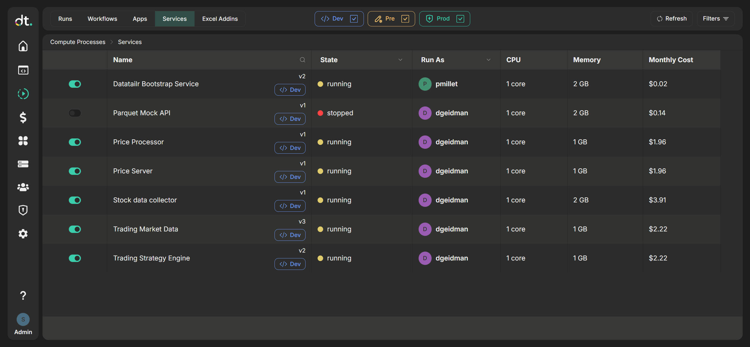The image size is (750, 347).
Task: Click Dev tag on Trading Market Data
Action: (290, 235)
